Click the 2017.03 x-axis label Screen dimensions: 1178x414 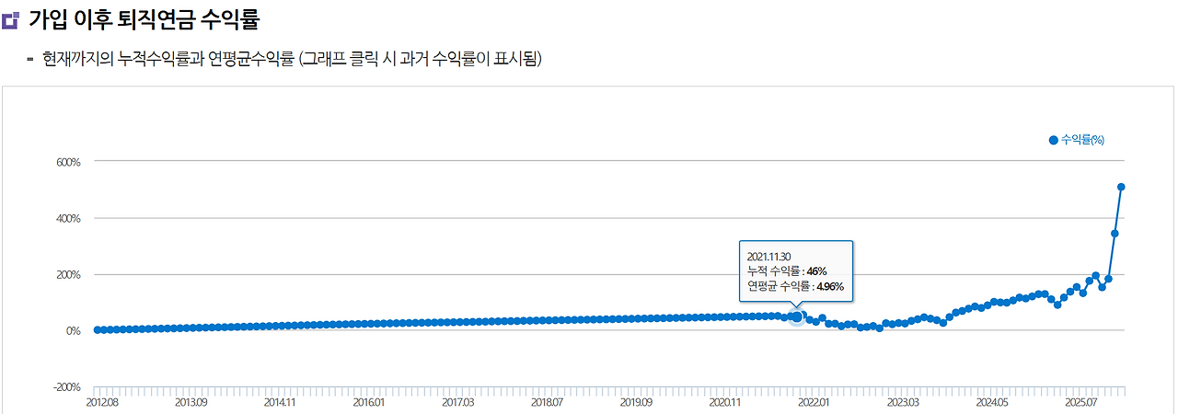(458, 402)
